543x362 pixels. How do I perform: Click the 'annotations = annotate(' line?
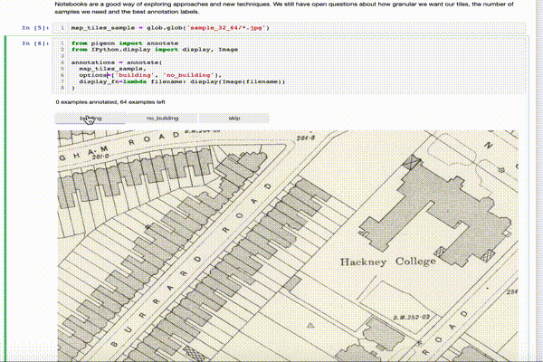click(115, 62)
